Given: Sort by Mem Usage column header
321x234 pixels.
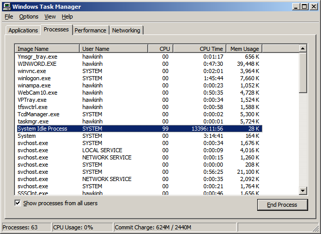Looking at the screenshot, I should click(x=244, y=49).
